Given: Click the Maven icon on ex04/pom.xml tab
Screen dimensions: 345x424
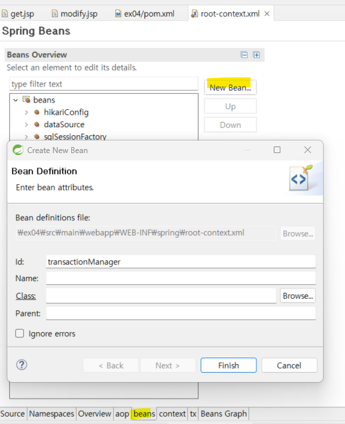Looking at the screenshot, I should [x=118, y=13].
